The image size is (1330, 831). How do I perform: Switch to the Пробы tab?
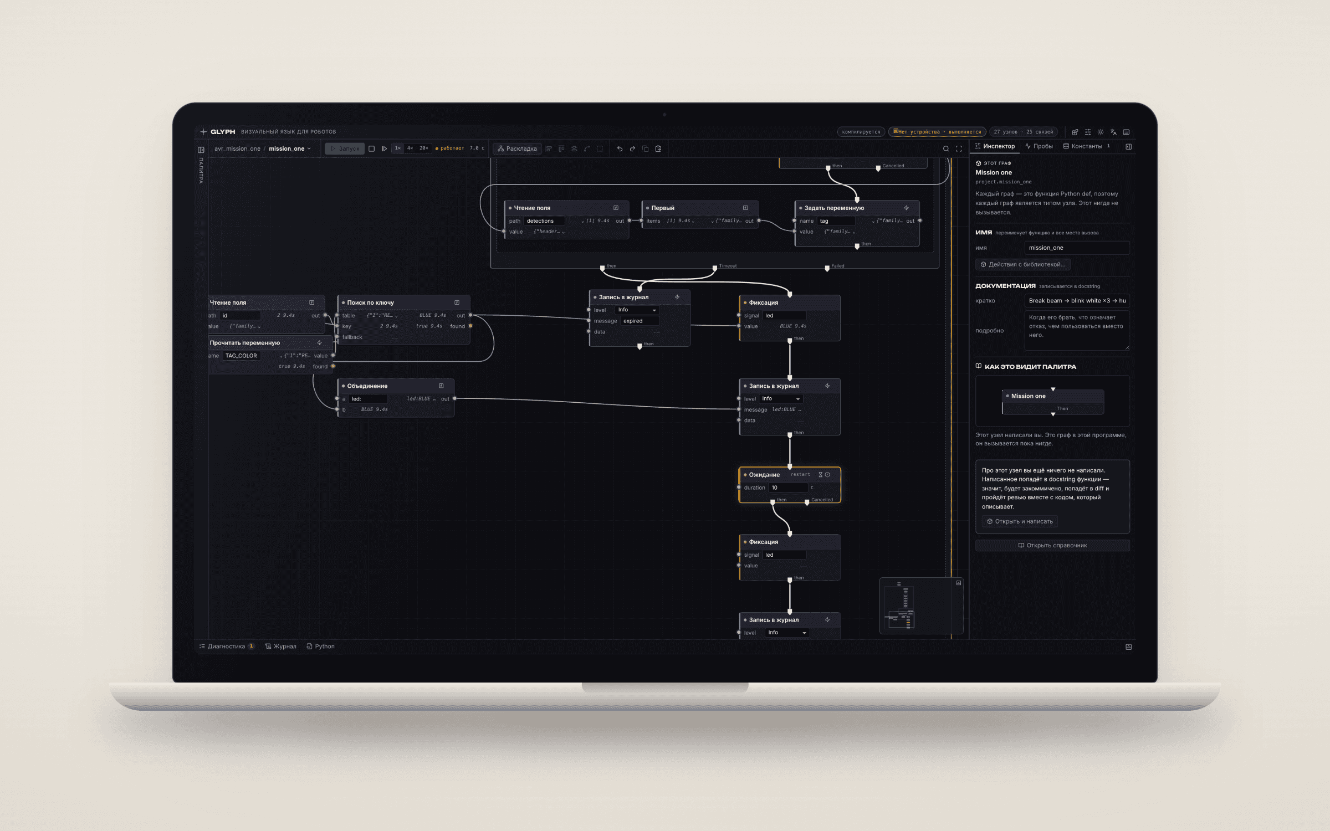click(1039, 146)
